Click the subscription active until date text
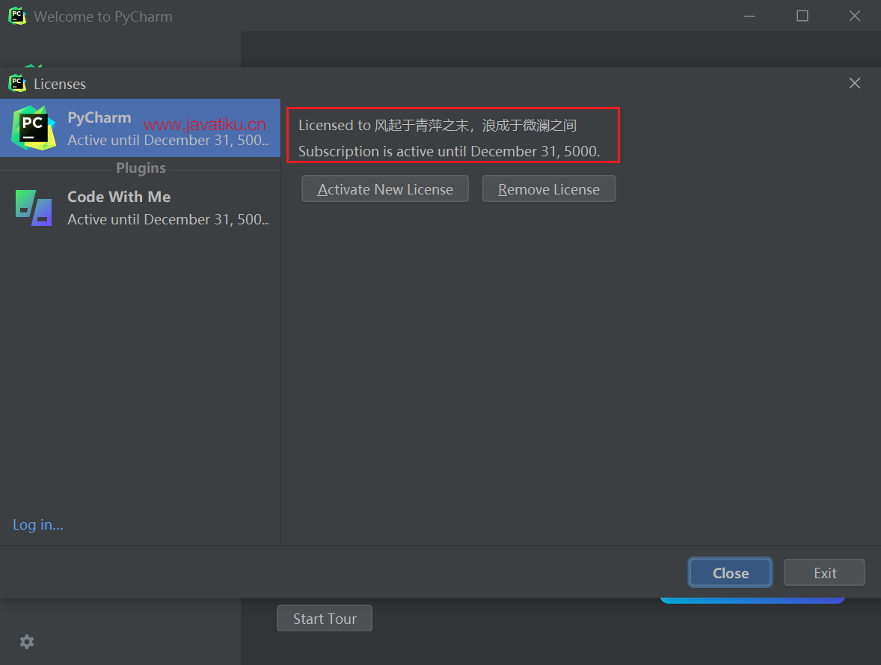This screenshot has width=881, height=665. tap(449, 151)
